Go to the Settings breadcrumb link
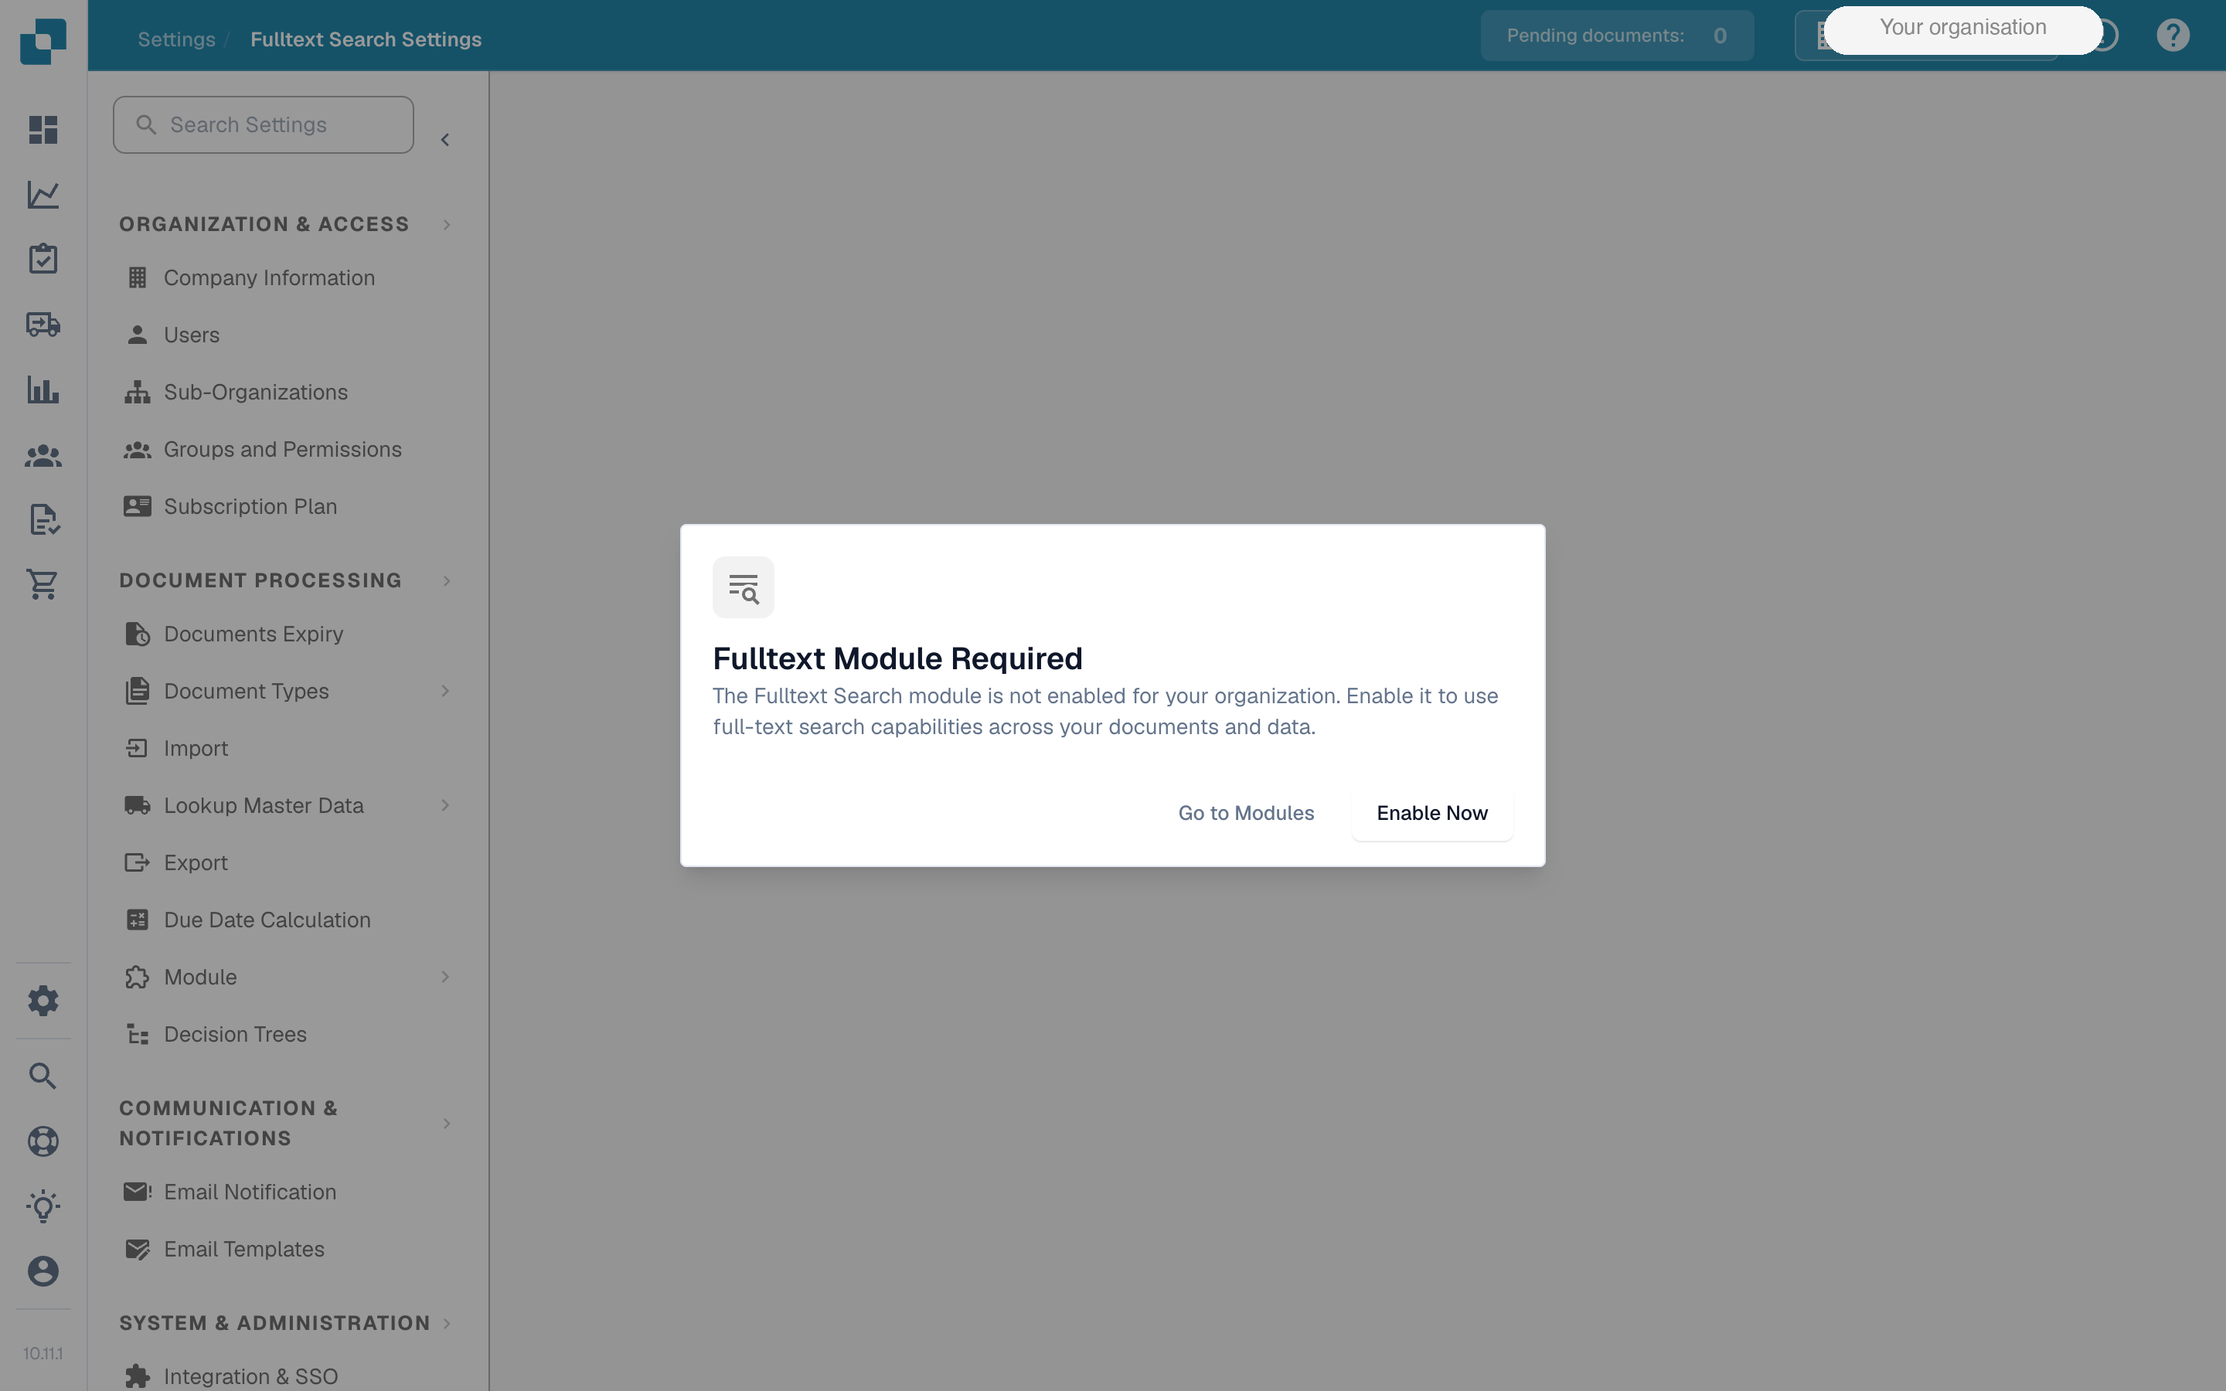 [x=176, y=39]
